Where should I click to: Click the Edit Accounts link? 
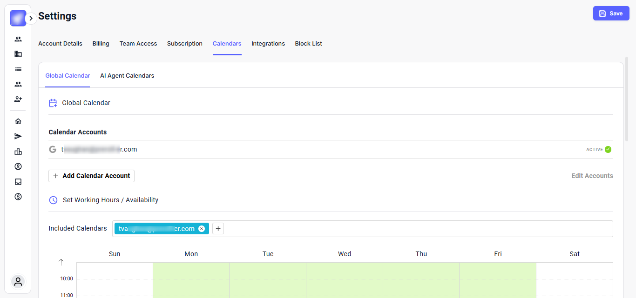pyautogui.click(x=592, y=176)
